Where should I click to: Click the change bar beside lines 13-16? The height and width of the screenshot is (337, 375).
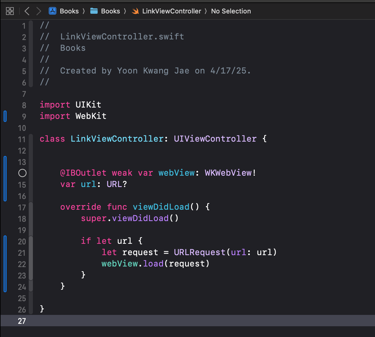click(x=5, y=179)
